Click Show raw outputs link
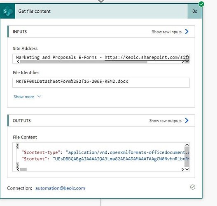This screenshot has height=206, width=217. (x=165, y=121)
